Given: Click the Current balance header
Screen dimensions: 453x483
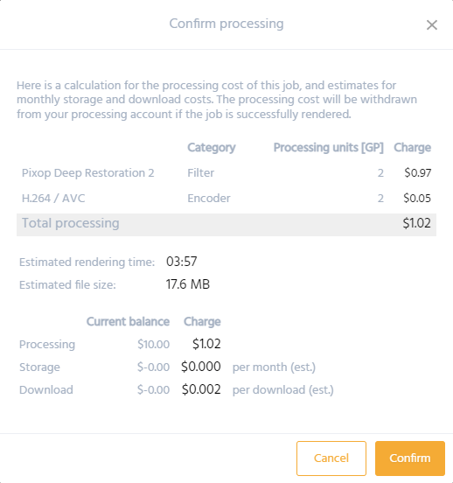Looking at the screenshot, I should pos(128,322).
